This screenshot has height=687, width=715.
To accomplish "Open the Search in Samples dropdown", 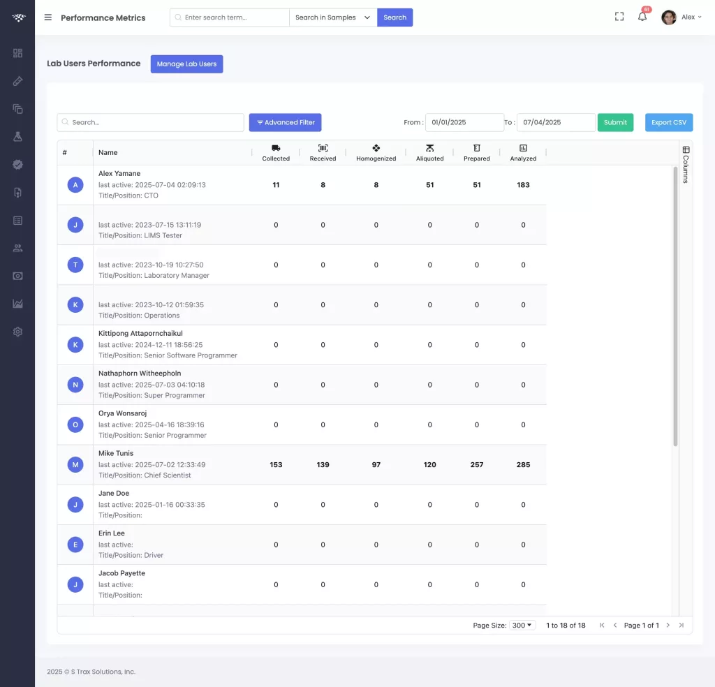I will point(333,17).
